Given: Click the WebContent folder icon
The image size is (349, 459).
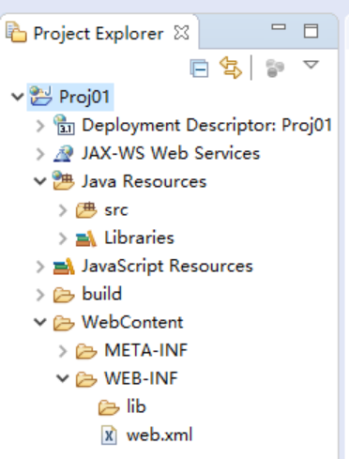Looking at the screenshot, I should [x=64, y=323].
